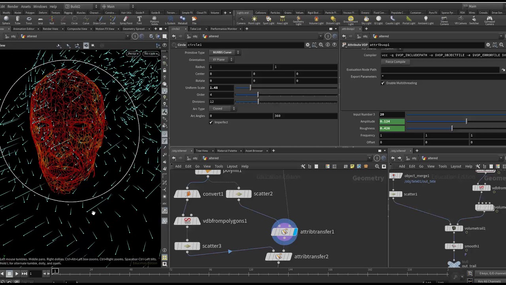The height and width of the screenshot is (285, 506).
Task: Pick the Font shelf tool
Action: pyautogui.click(x=139, y=20)
